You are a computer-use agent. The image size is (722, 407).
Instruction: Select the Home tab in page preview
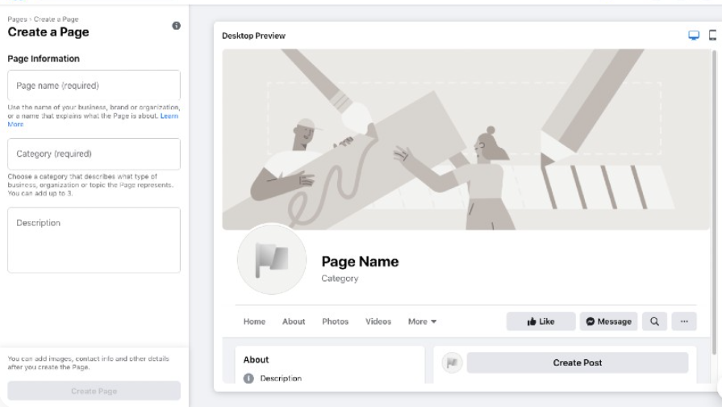254,321
